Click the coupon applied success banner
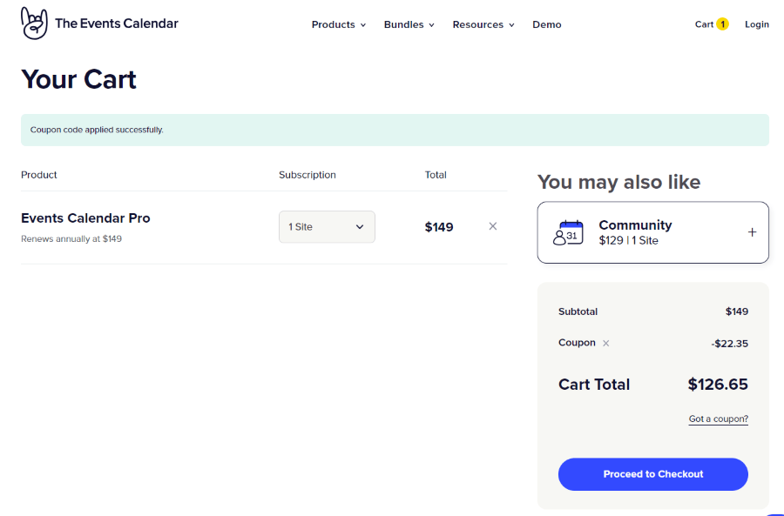The image size is (784, 516). pyautogui.click(x=395, y=130)
